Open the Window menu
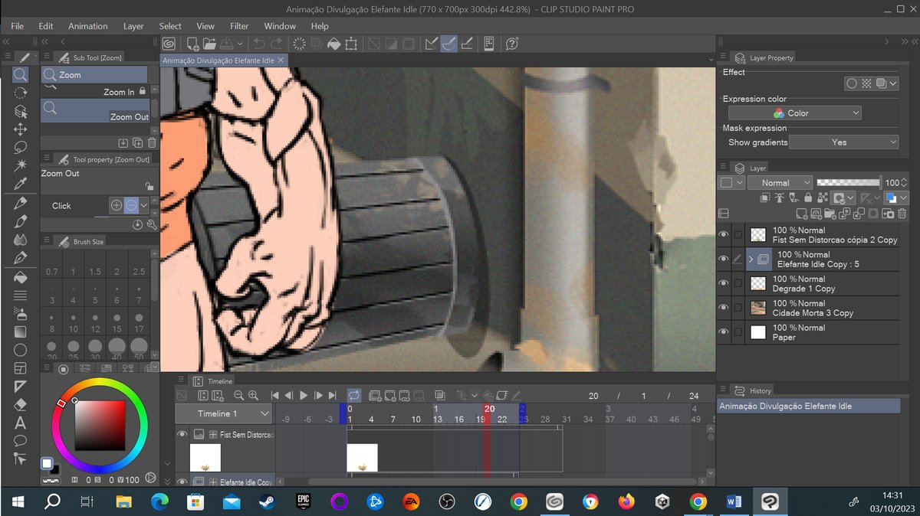This screenshot has height=516, width=920. click(x=280, y=26)
